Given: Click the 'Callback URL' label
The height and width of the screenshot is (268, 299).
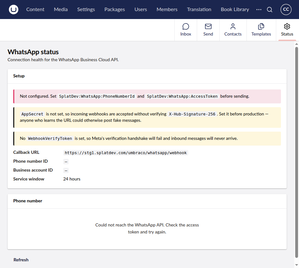Looking at the screenshot, I should [26, 152].
